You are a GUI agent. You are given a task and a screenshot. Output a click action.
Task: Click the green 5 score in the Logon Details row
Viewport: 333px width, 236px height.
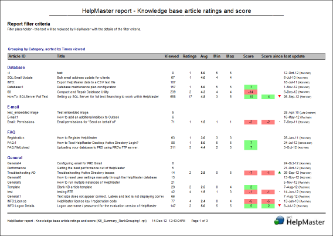click(251, 206)
